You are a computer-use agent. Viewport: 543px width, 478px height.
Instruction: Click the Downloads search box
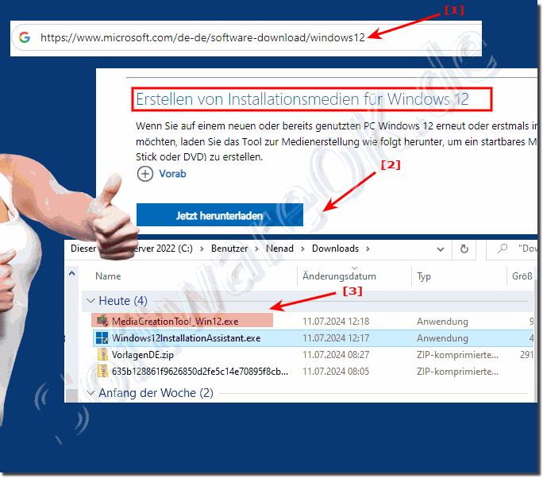tap(512, 249)
